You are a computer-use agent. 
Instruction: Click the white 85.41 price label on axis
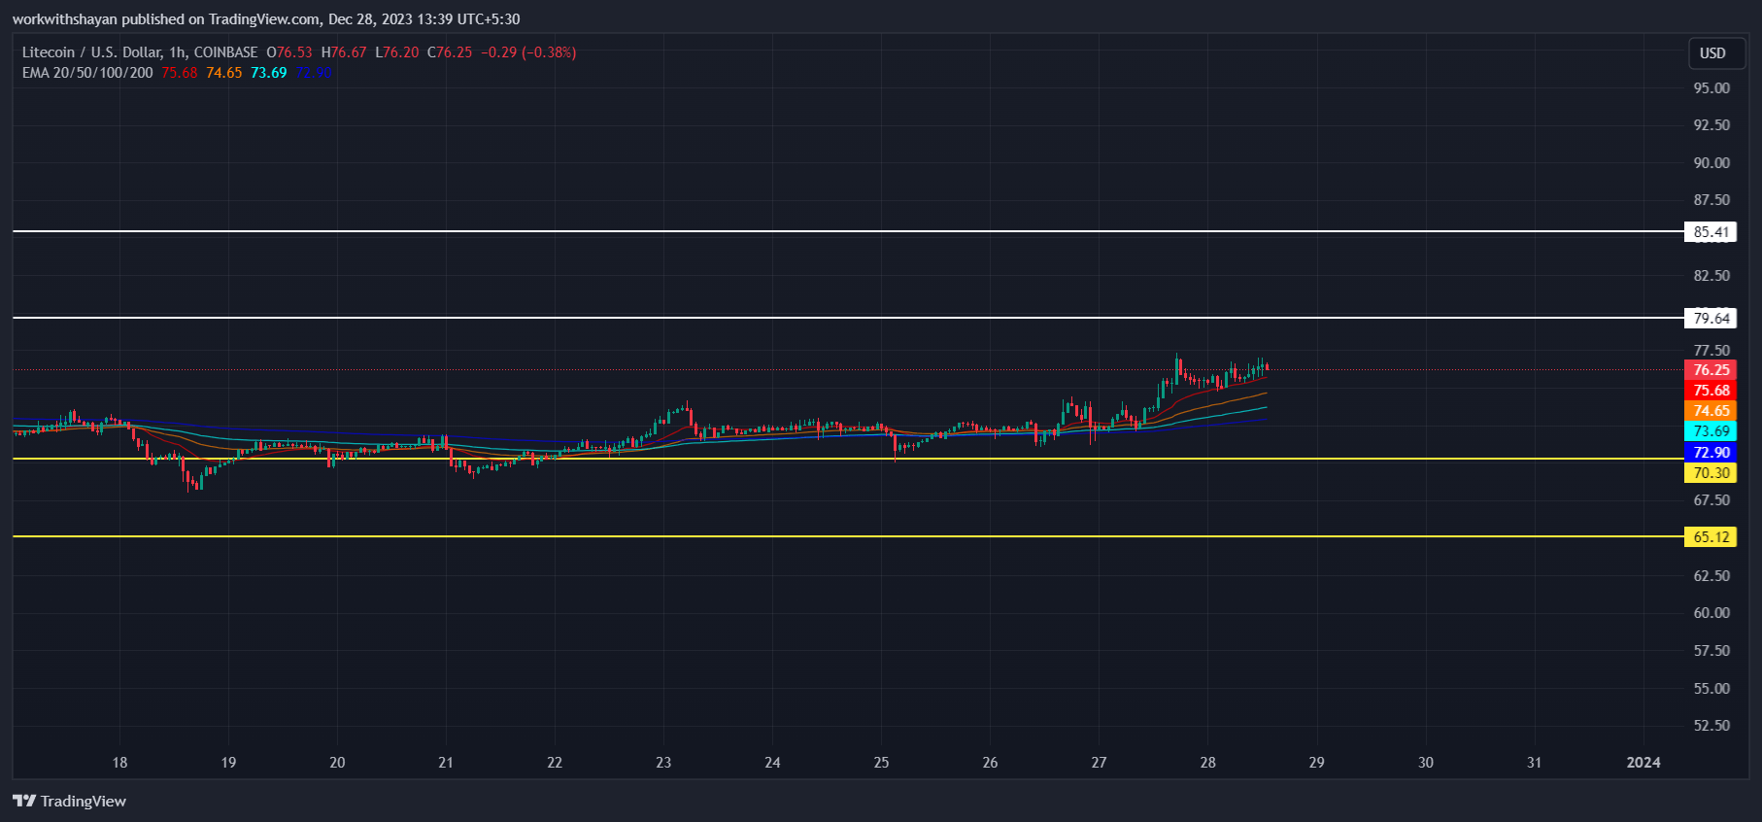pos(1711,232)
